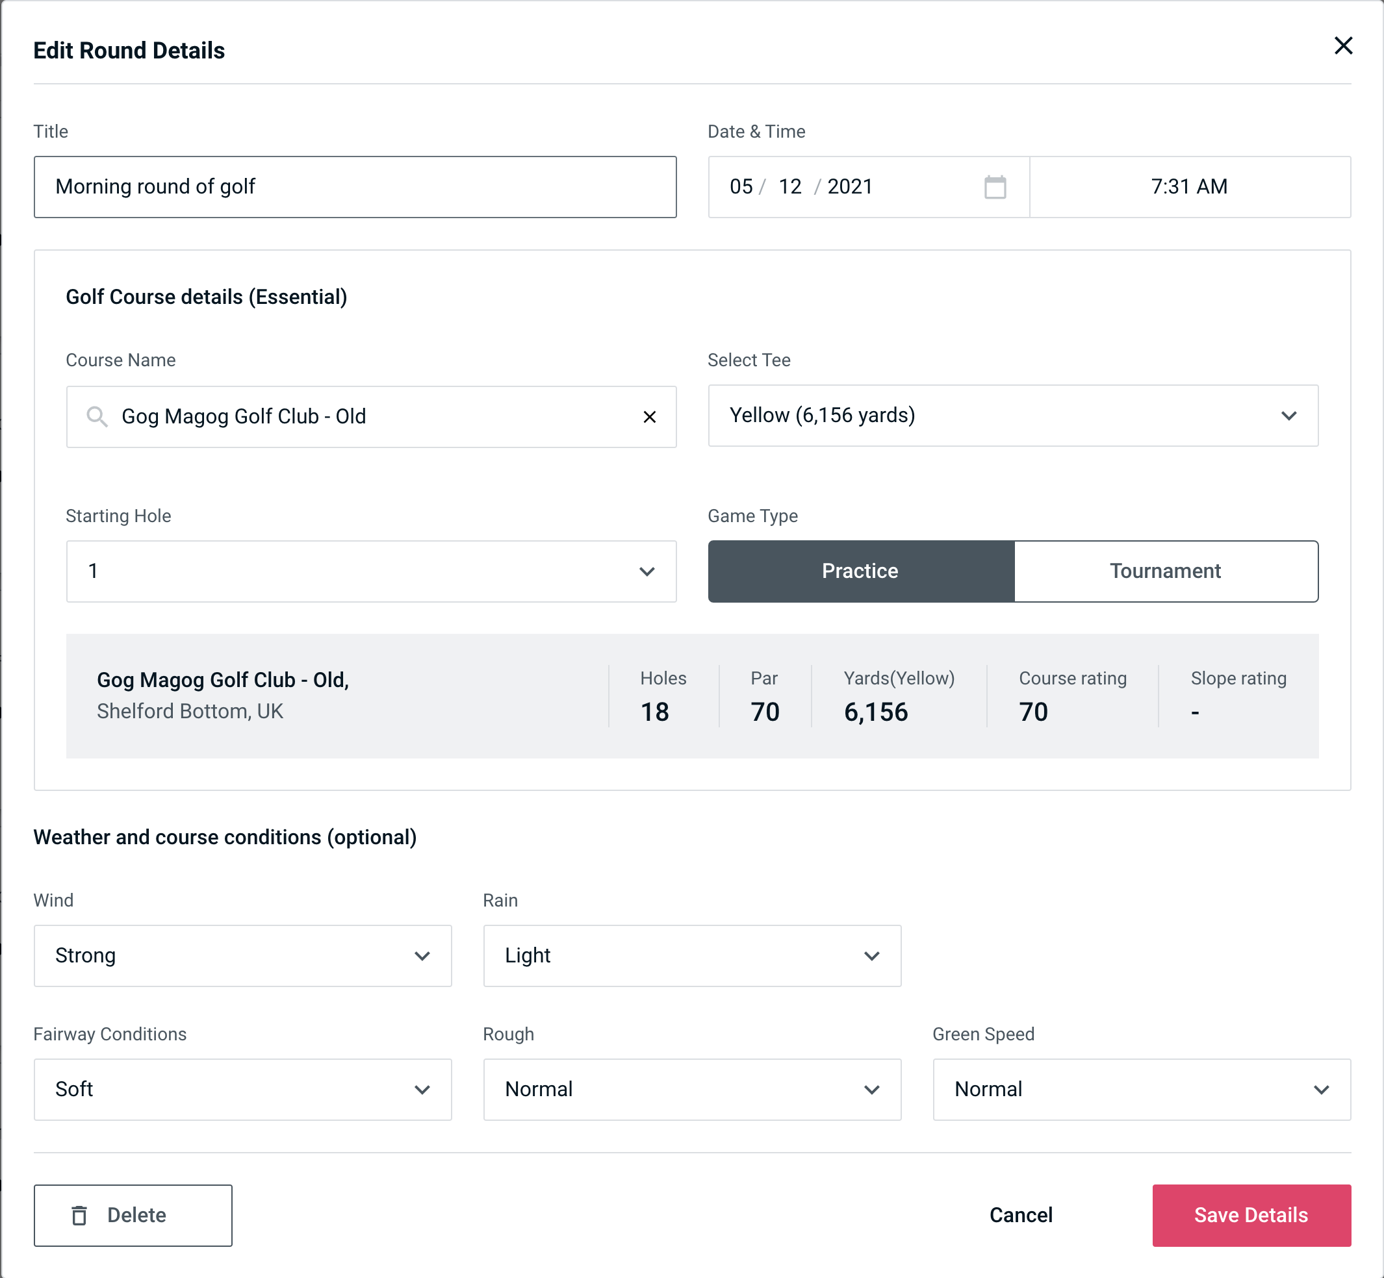Open Green Speed dropdown

click(1140, 1089)
